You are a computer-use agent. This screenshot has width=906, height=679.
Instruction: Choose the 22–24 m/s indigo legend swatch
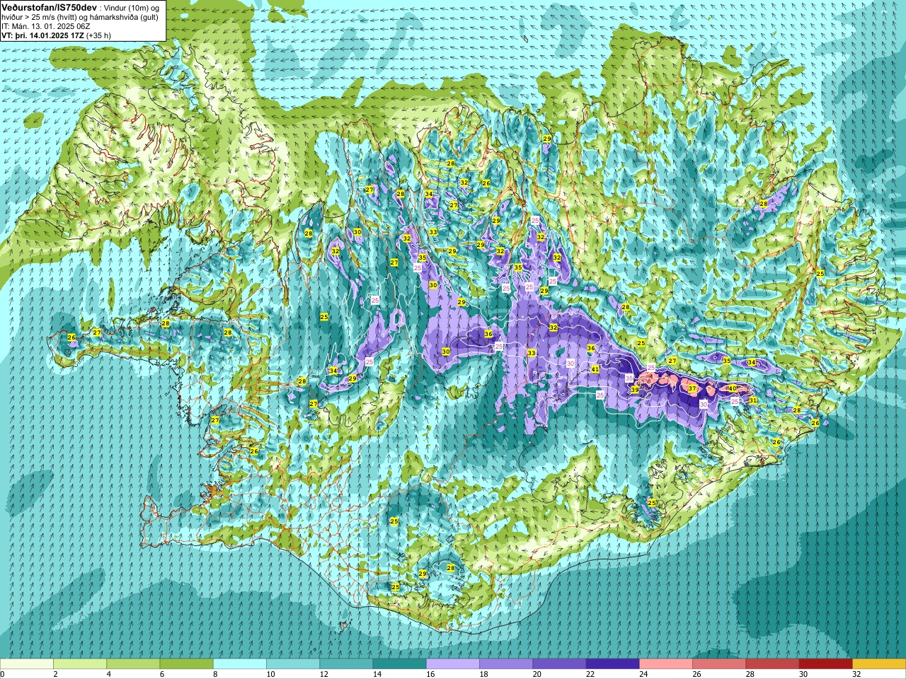coord(612,664)
